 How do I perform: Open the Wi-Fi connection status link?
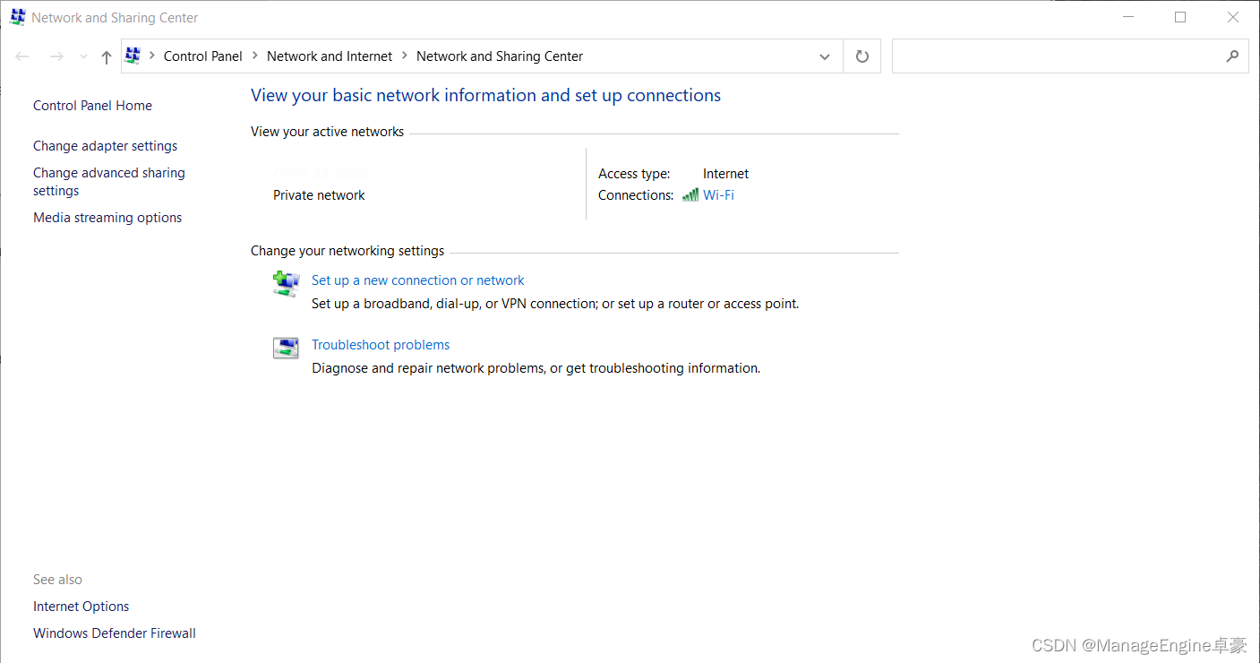(x=718, y=195)
